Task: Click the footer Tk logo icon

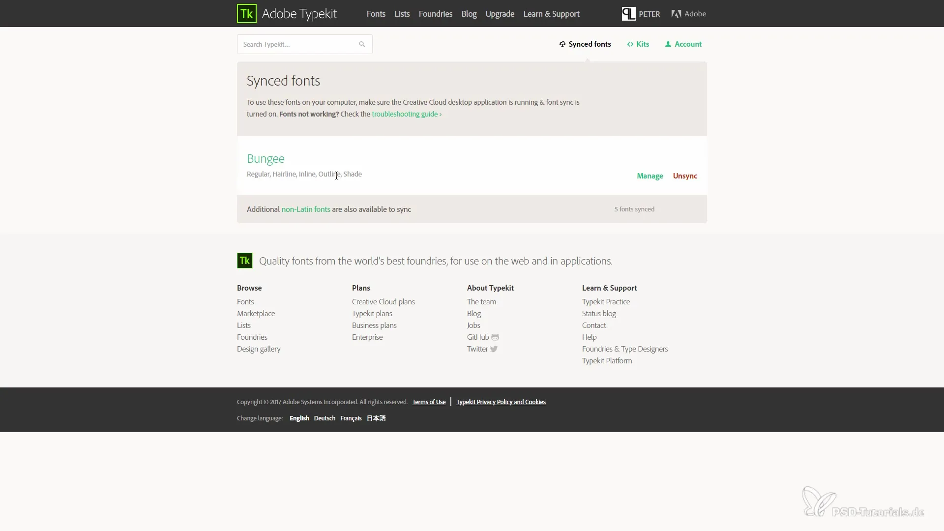Action: pyautogui.click(x=245, y=261)
